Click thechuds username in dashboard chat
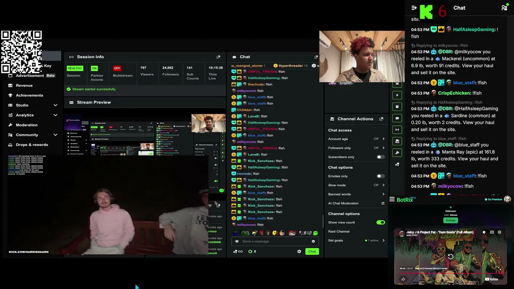514x289 pixels. tap(256, 85)
